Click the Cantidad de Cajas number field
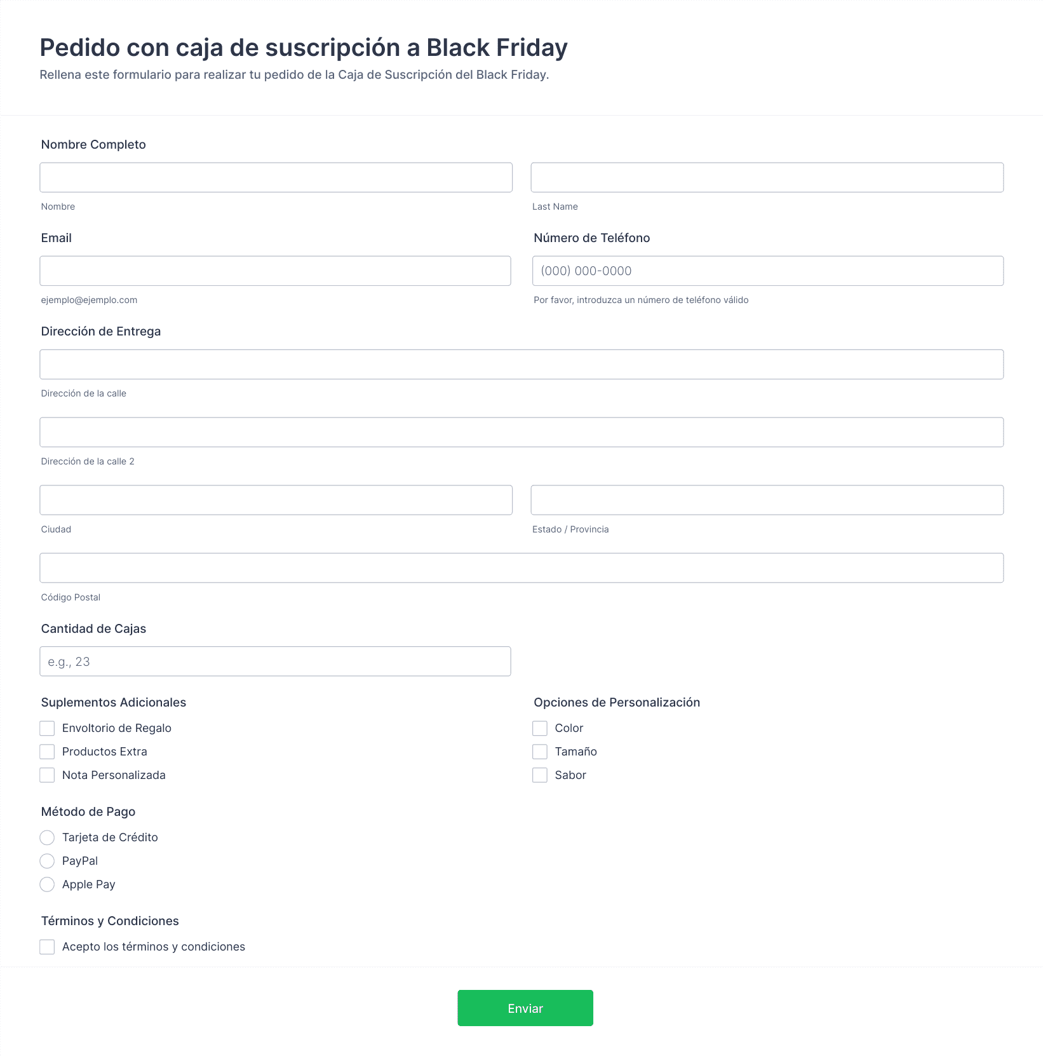This screenshot has width=1043, height=1056. (275, 661)
